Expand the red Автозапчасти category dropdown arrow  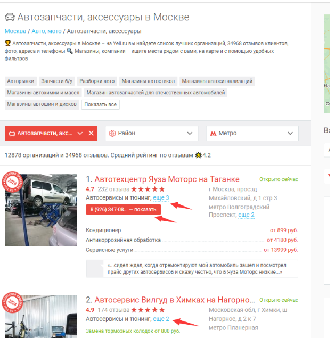pyautogui.click(x=80, y=134)
